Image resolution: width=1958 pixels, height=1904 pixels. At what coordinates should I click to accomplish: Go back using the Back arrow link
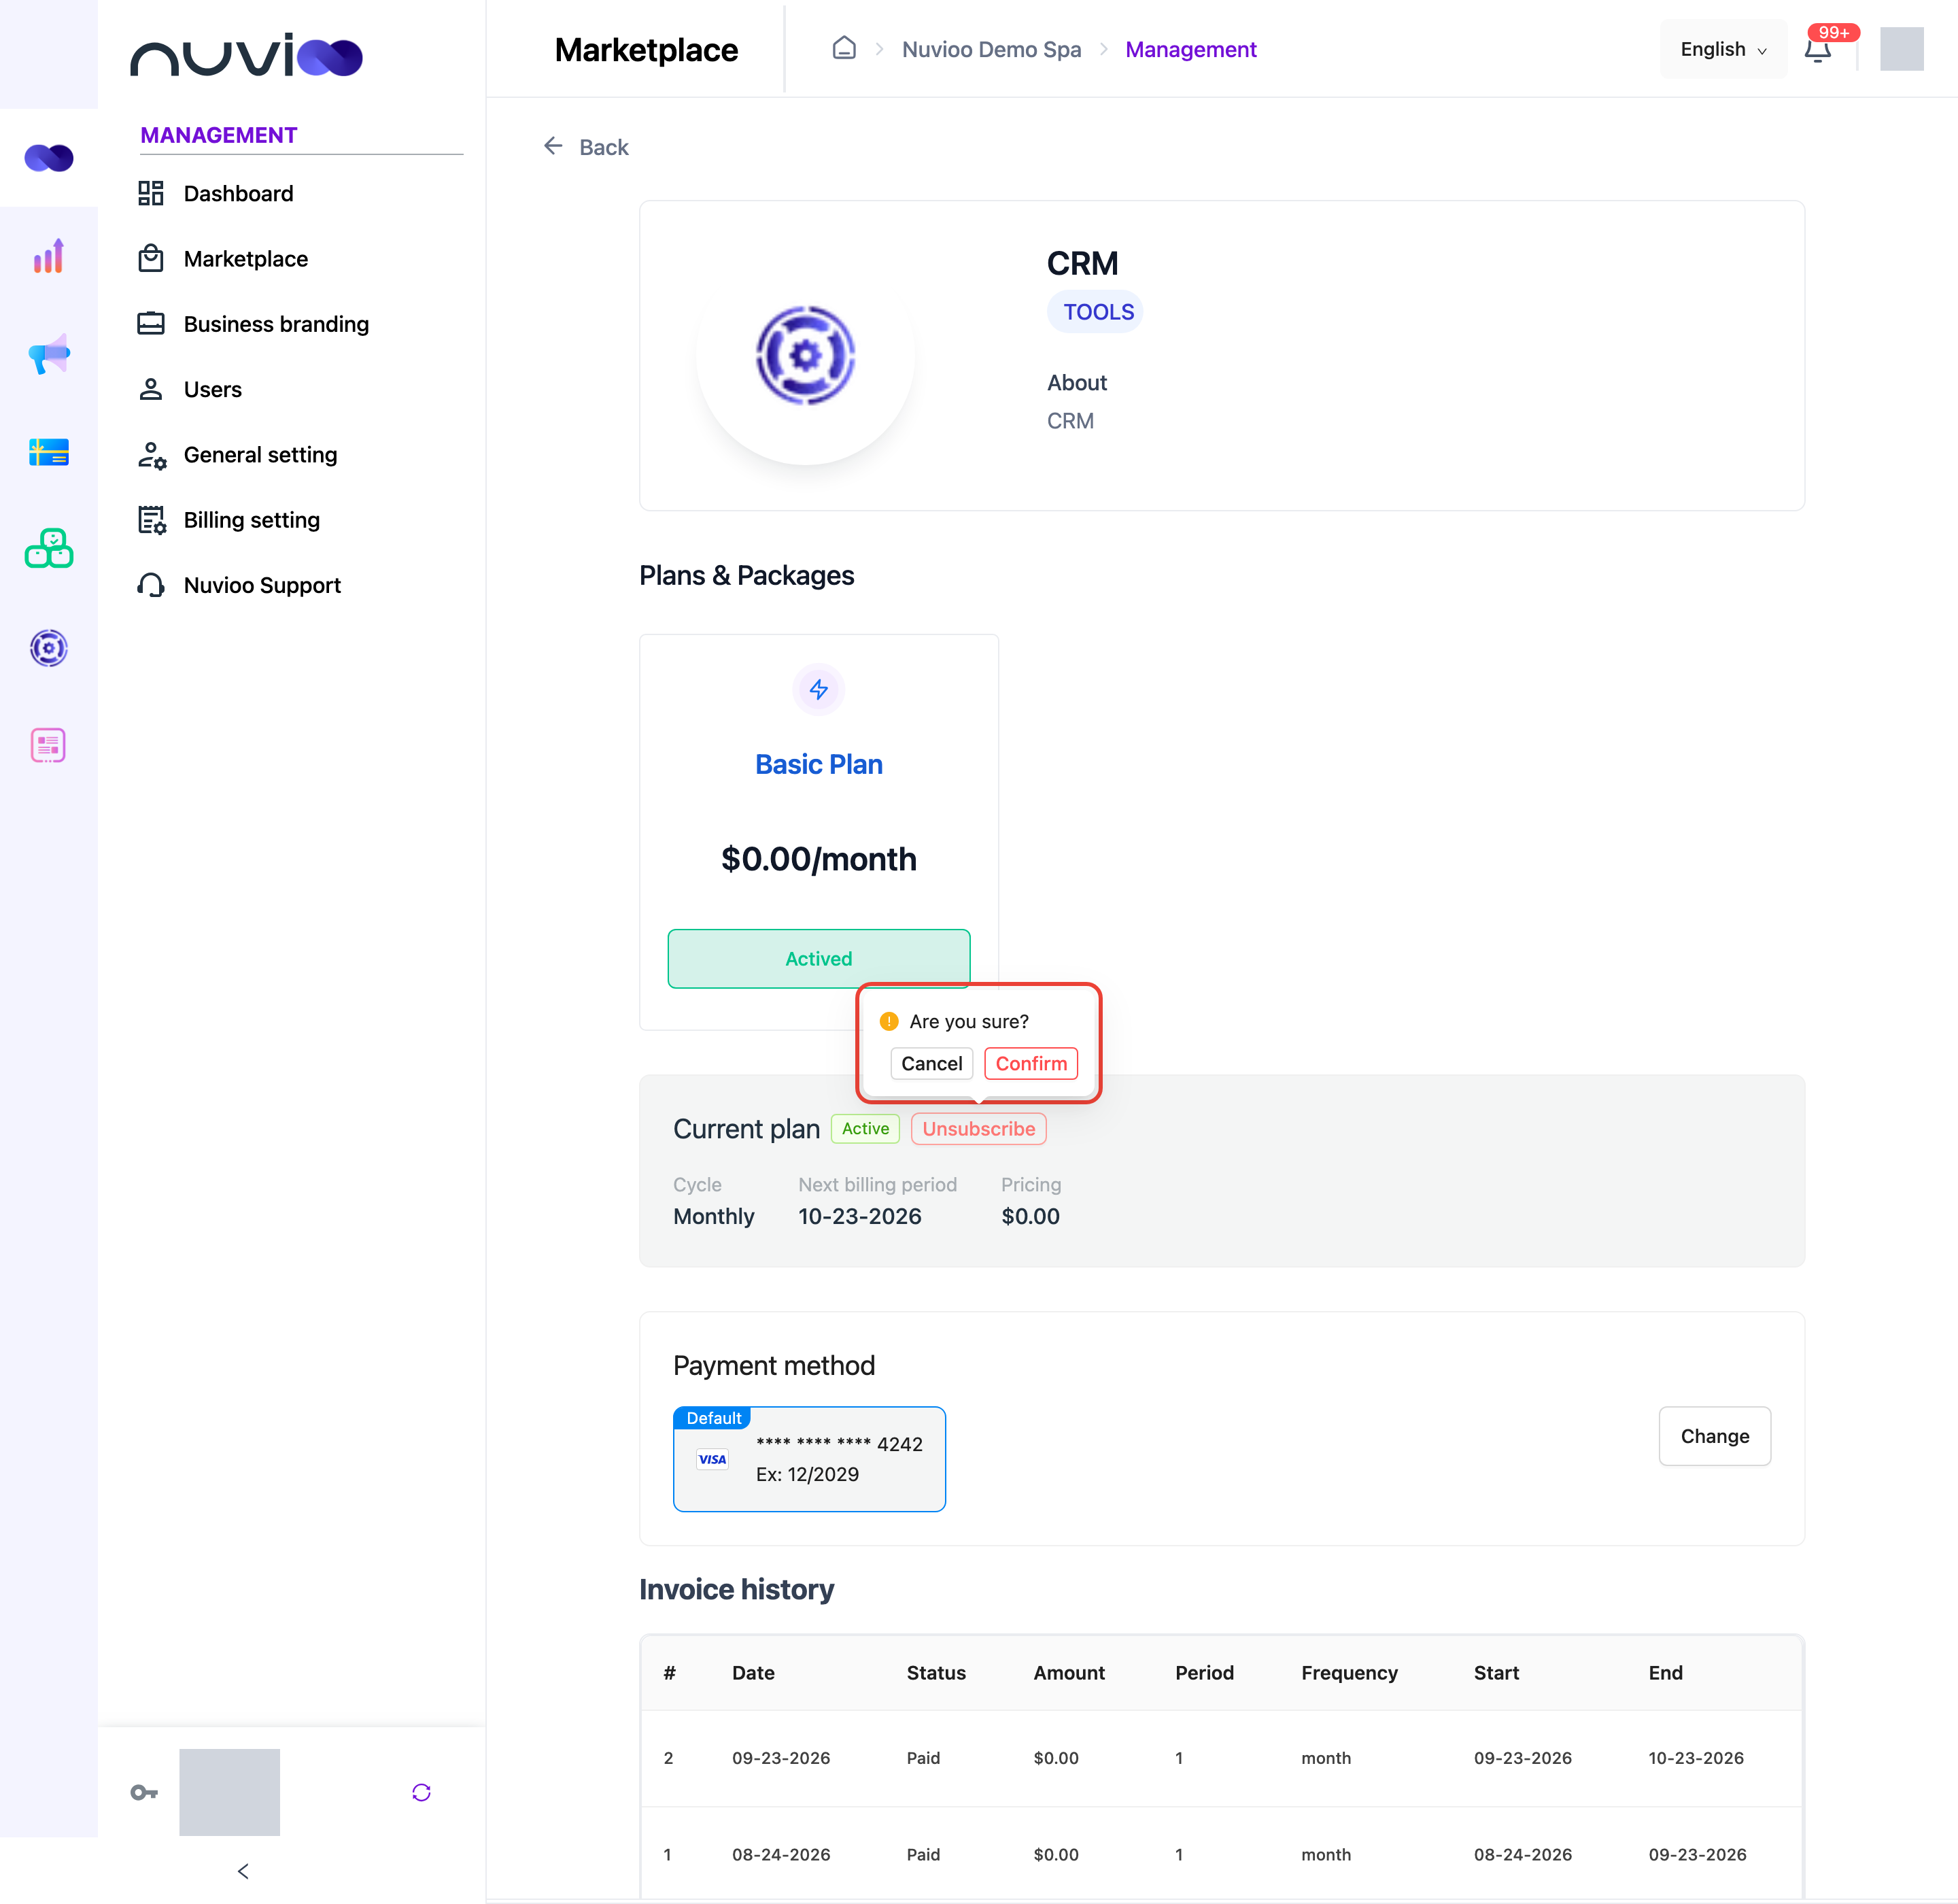point(586,147)
